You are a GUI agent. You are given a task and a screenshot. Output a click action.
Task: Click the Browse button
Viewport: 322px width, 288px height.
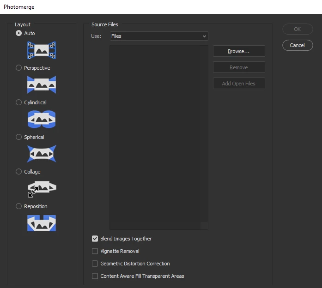pos(239,51)
